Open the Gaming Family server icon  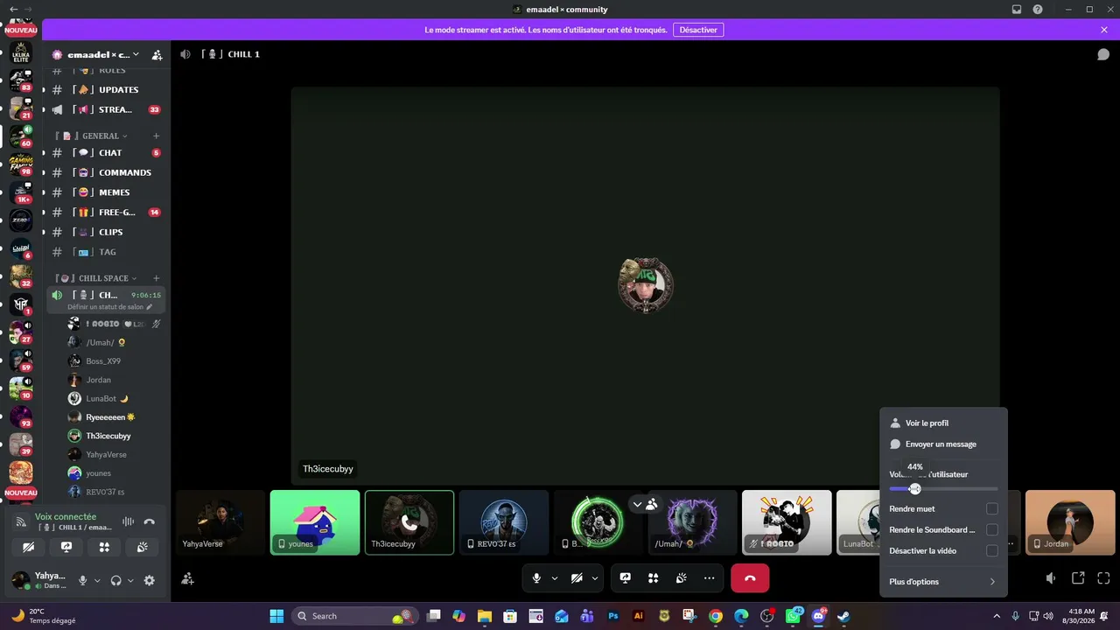(21, 164)
